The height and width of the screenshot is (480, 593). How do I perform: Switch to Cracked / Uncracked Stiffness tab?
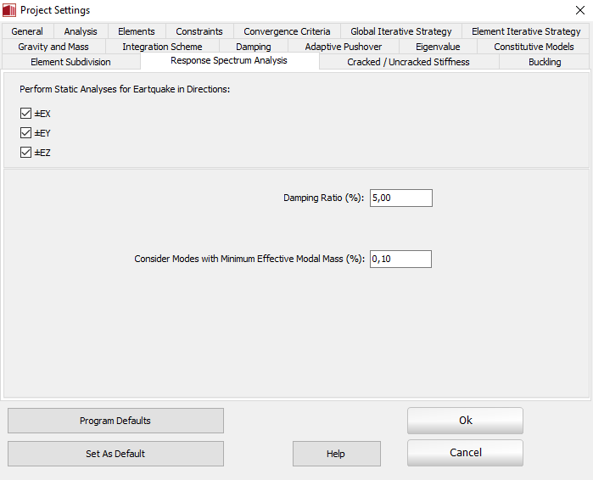click(x=408, y=62)
